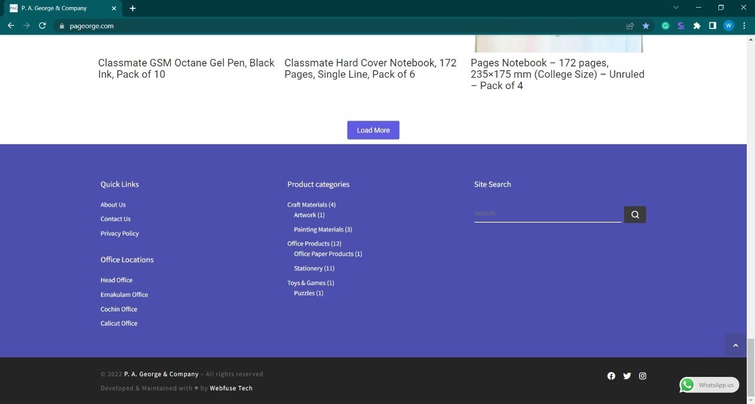The image size is (755, 404).
Task: Open the Instagram icon in footer
Action: click(x=643, y=376)
